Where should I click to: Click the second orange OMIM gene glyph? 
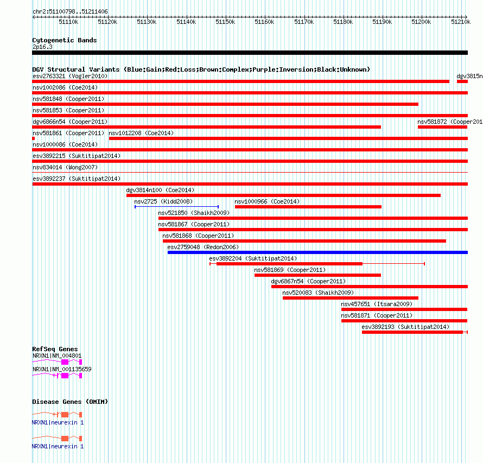57,439
